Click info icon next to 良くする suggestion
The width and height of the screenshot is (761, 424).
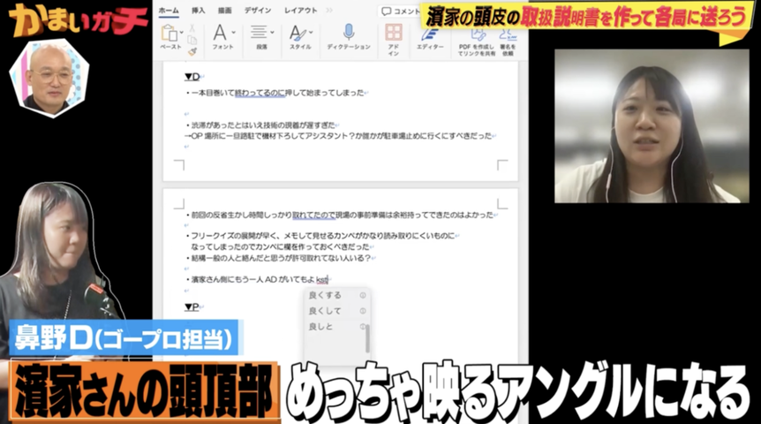363,295
